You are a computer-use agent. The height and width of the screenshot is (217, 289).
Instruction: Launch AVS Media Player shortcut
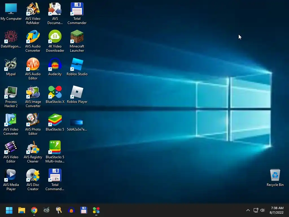[11, 179]
